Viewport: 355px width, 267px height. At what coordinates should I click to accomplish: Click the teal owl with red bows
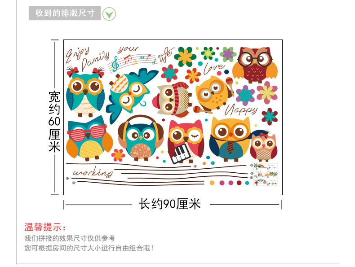coord(85,92)
